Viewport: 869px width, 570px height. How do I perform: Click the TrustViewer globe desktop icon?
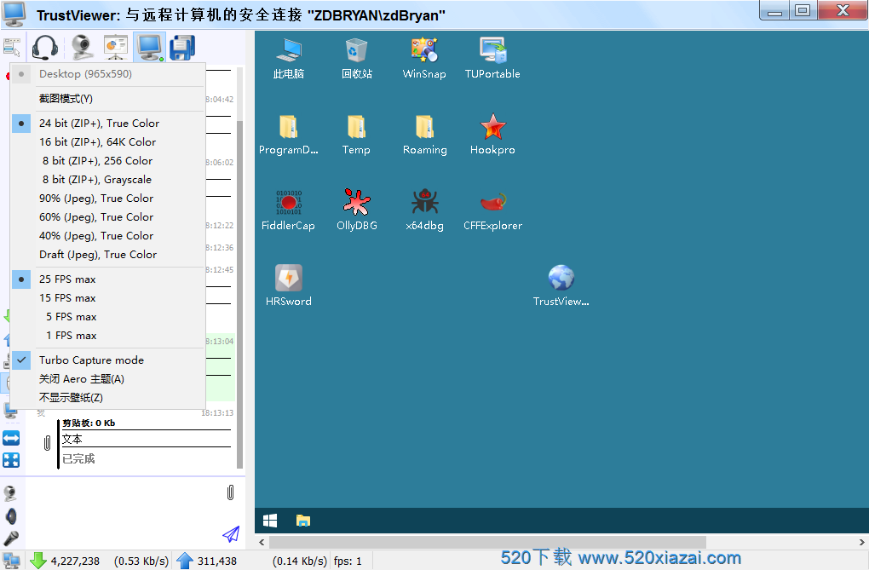[561, 286]
